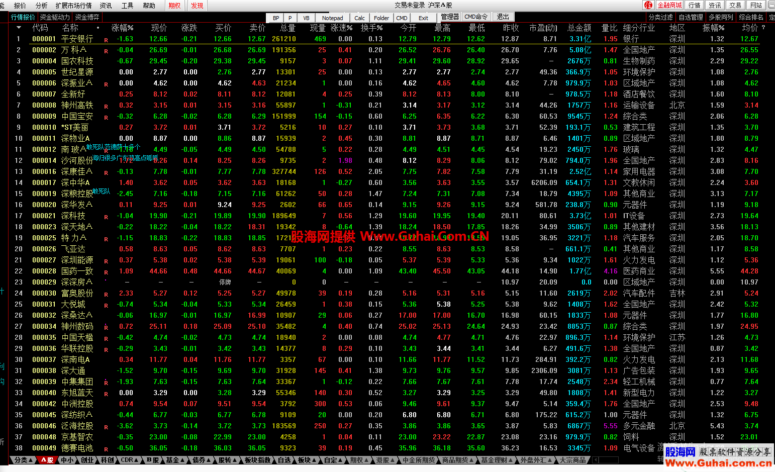The image size is (775, 472).
Task: Select the 科创 bottom tab
Action: pos(107,460)
